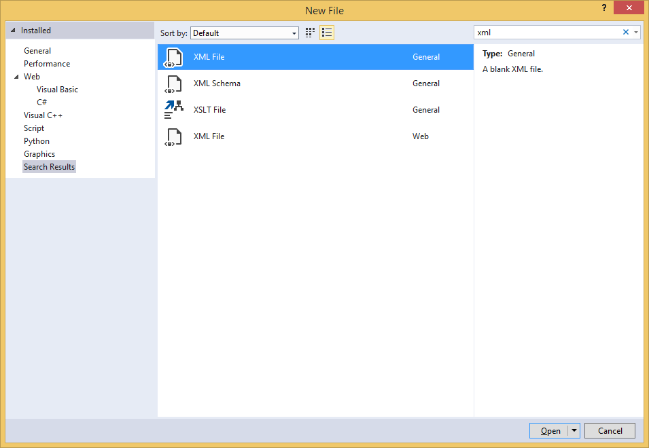Select the Python category
The width and height of the screenshot is (649, 448).
36,141
